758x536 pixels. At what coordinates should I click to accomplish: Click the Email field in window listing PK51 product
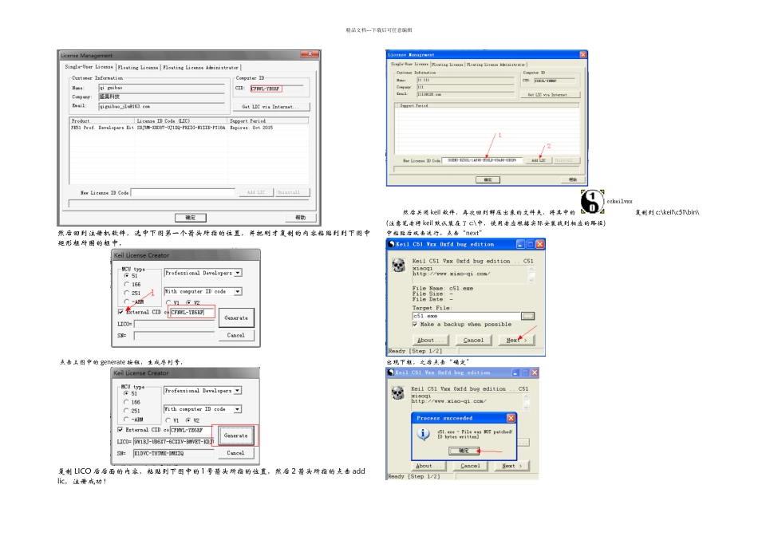click(x=161, y=106)
